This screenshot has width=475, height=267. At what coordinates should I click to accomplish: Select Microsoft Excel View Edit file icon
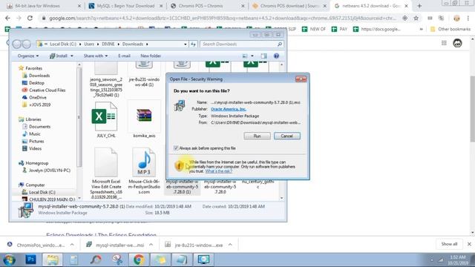click(x=105, y=162)
